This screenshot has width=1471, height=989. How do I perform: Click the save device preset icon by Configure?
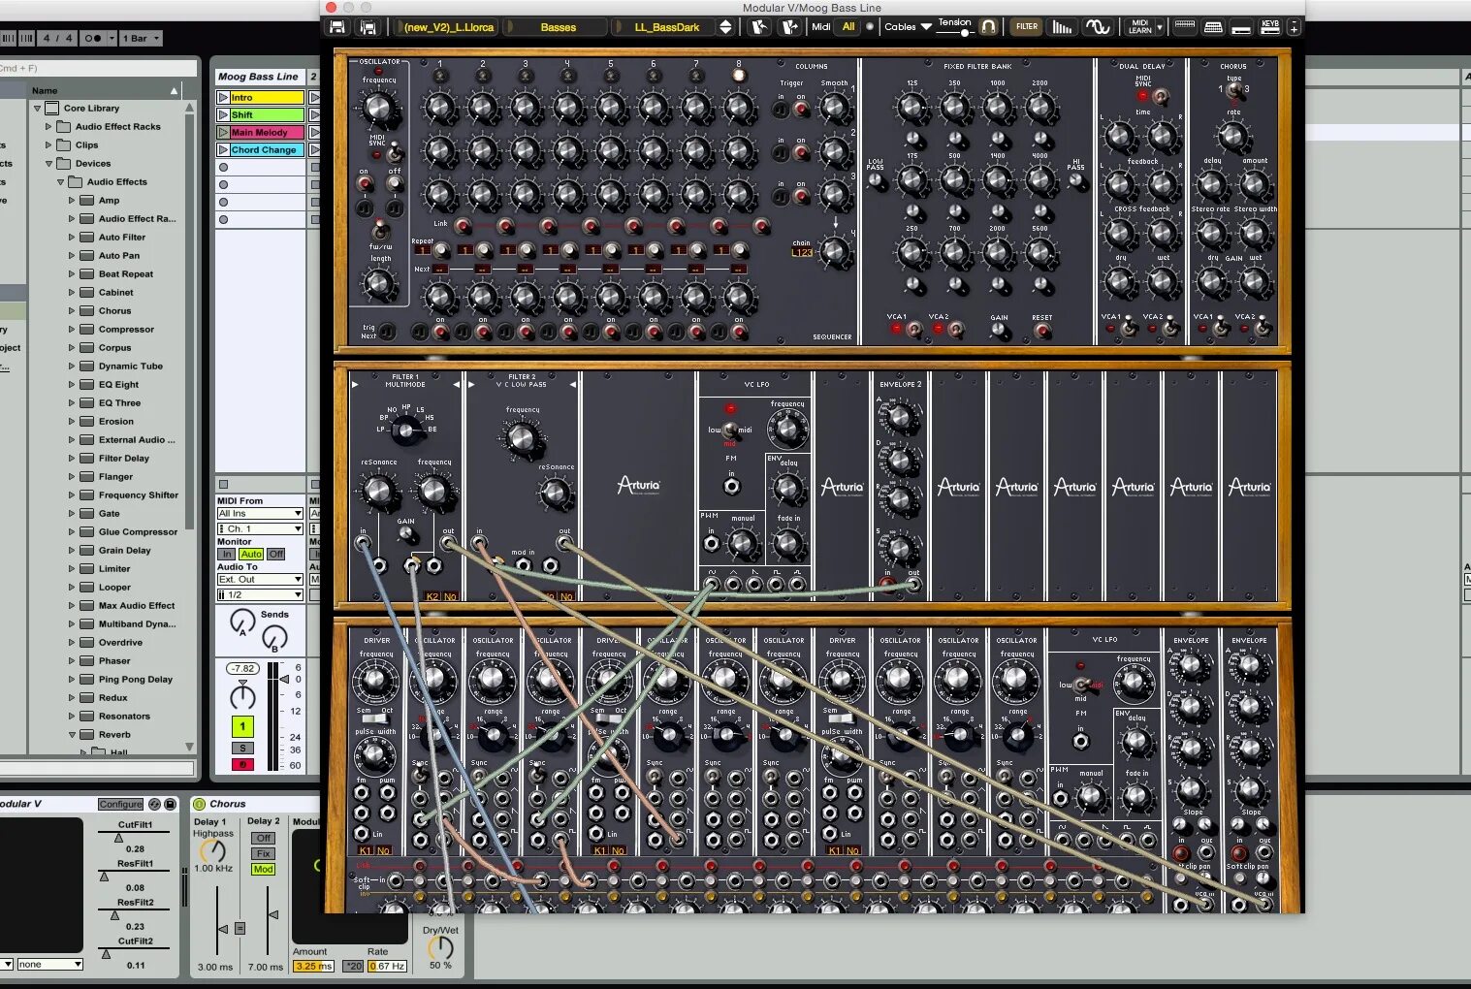pyautogui.click(x=171, y=804)
